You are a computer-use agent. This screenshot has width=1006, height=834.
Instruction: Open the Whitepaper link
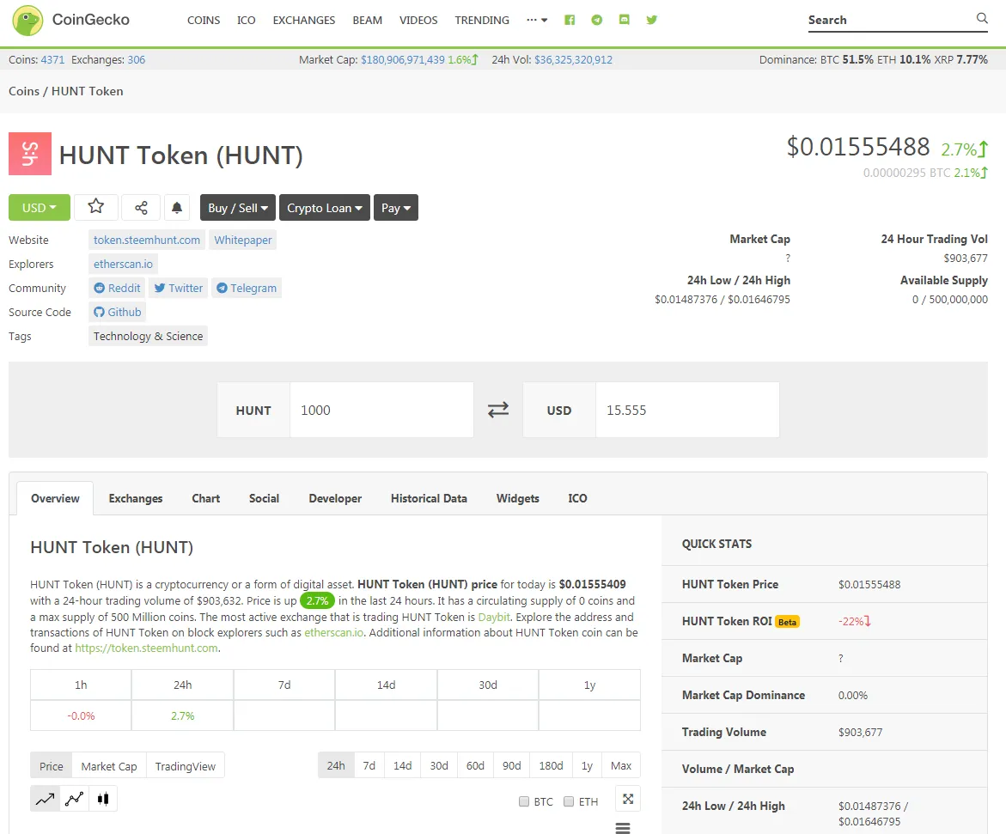[242, 240]
